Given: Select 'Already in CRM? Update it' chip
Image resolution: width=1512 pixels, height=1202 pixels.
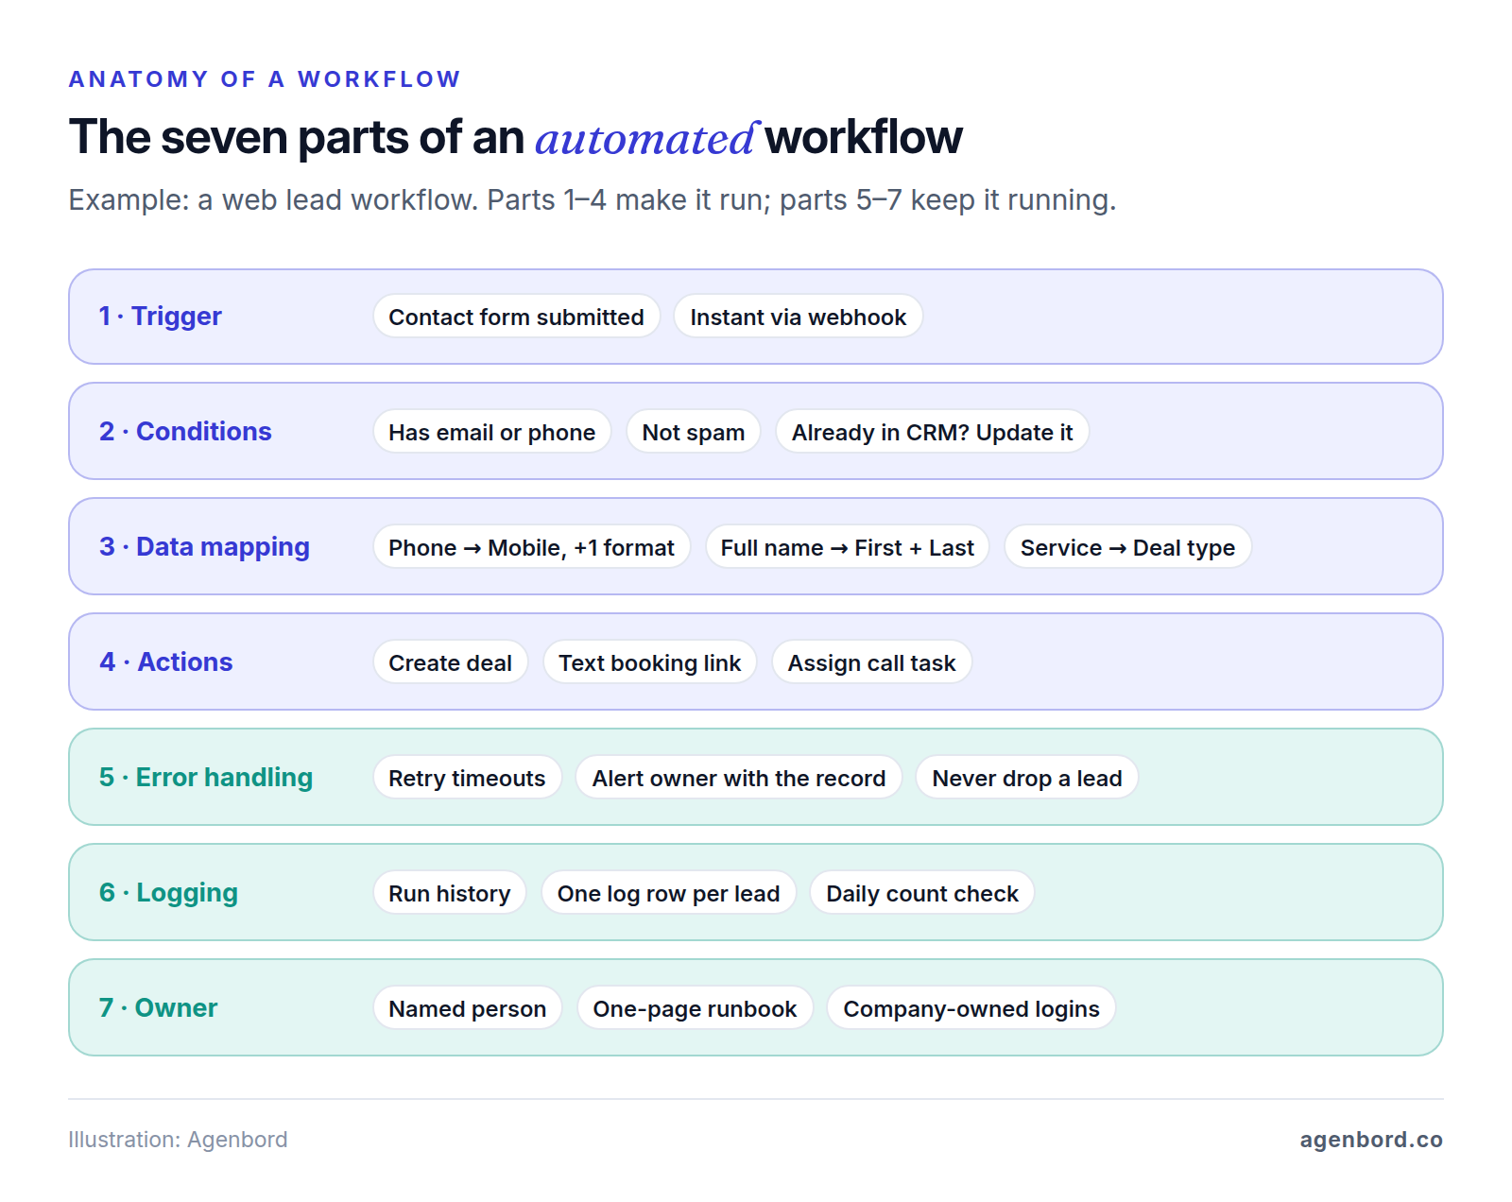Looking at the screenshot, I should (x=932, y=432).
